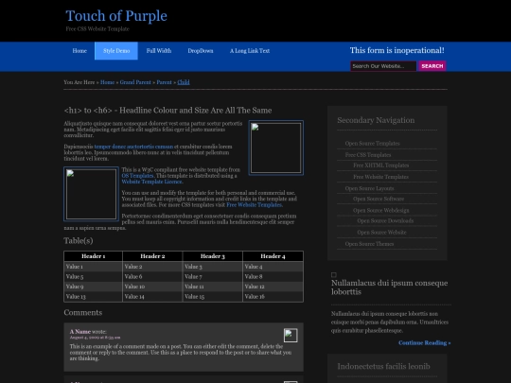Select the Value 13 table cell
Viewport: 511px width, 383px height.
[x=93, y=297]
